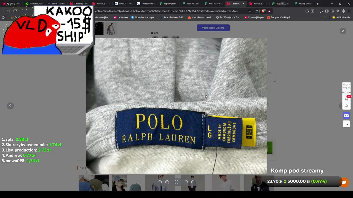353x198 pixels.
Task: Expand the hidden bookmarks chevron
Action: point(325,17)
